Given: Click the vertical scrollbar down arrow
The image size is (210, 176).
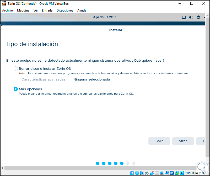Looking at the screenshot, I should tap(207, 164).
